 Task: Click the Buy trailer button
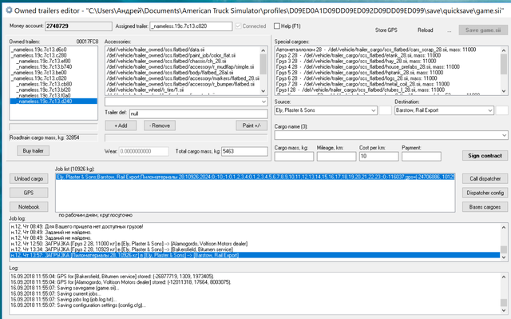33,150
